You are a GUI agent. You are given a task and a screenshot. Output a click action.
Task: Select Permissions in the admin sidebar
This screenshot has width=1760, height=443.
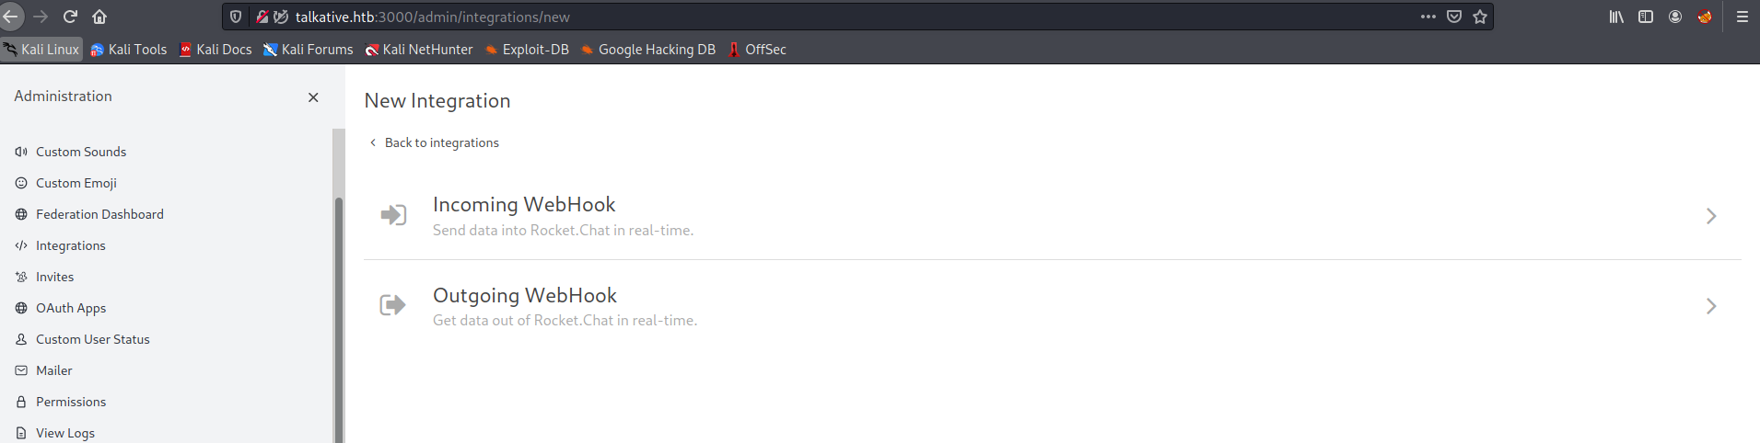coord(70,402)
